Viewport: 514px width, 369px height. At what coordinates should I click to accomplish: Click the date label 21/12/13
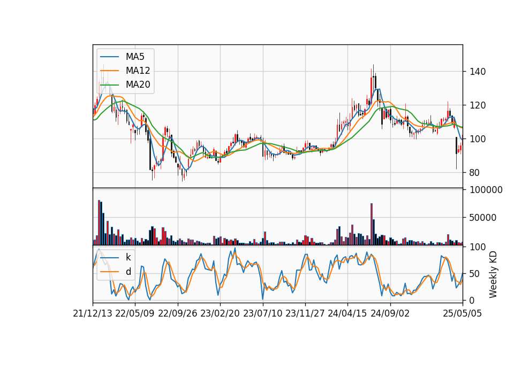point(93,313)
